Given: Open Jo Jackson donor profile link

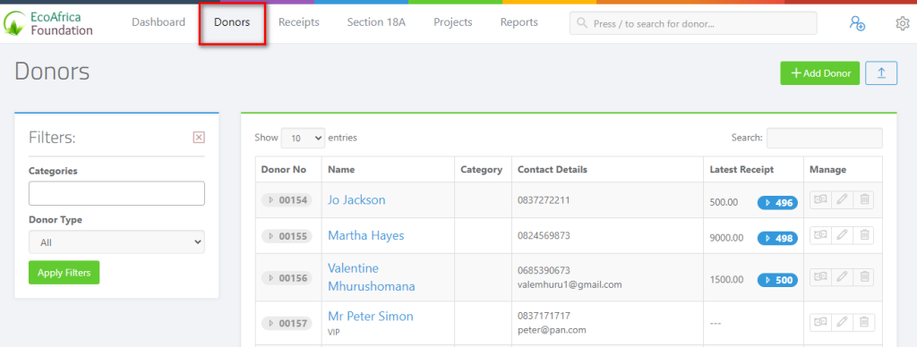Looking at the screenshot, I should (356, 199).
